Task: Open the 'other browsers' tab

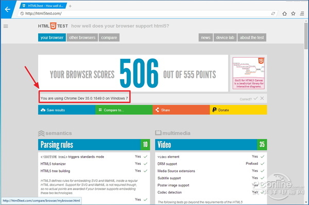Action: [x=82, y=38]
